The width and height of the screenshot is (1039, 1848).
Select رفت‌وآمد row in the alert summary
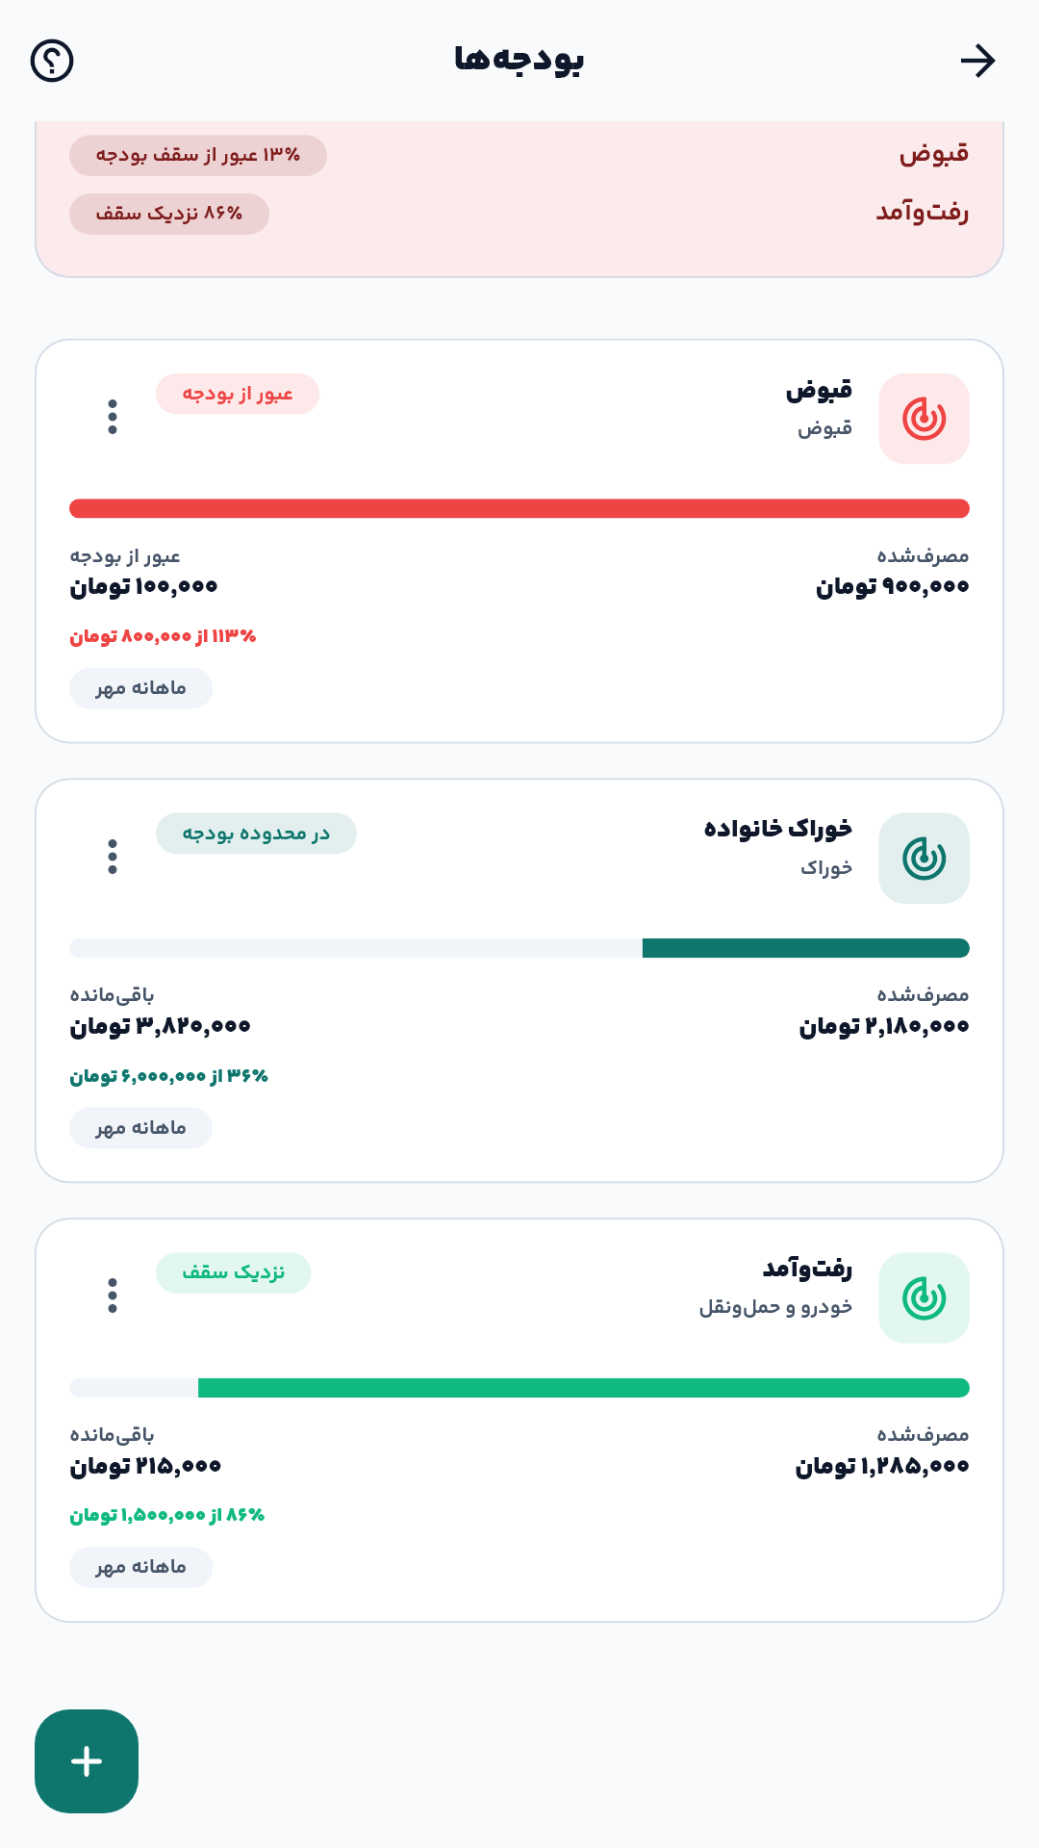click(519, 214)
